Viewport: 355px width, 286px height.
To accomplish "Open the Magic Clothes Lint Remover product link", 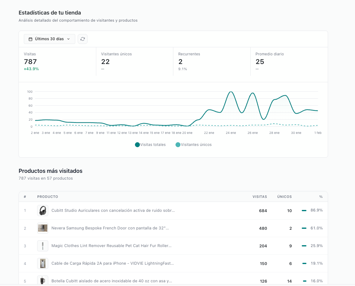I will coord(111,245).
